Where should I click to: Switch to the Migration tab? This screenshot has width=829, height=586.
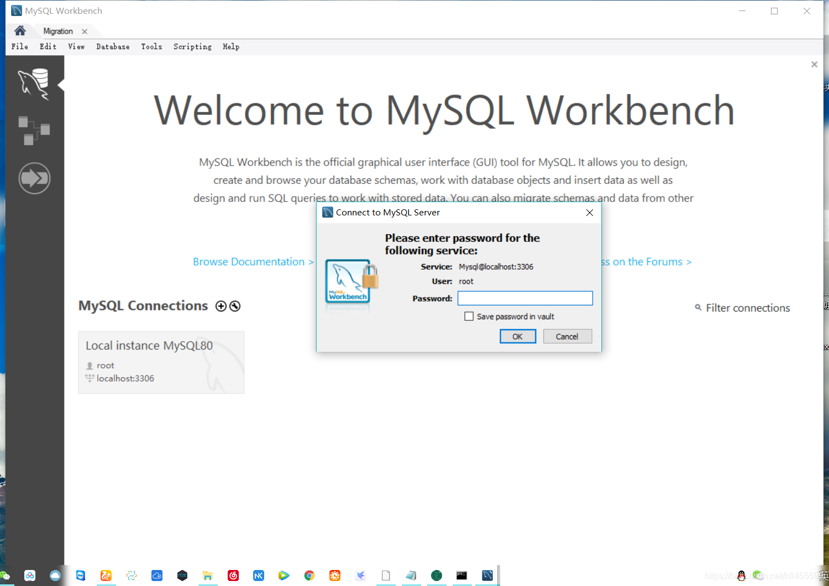pyautogui.click(x=58, y=31)
